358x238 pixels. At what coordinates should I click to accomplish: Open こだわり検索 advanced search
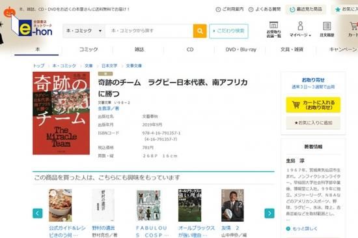tap(228, 31)
